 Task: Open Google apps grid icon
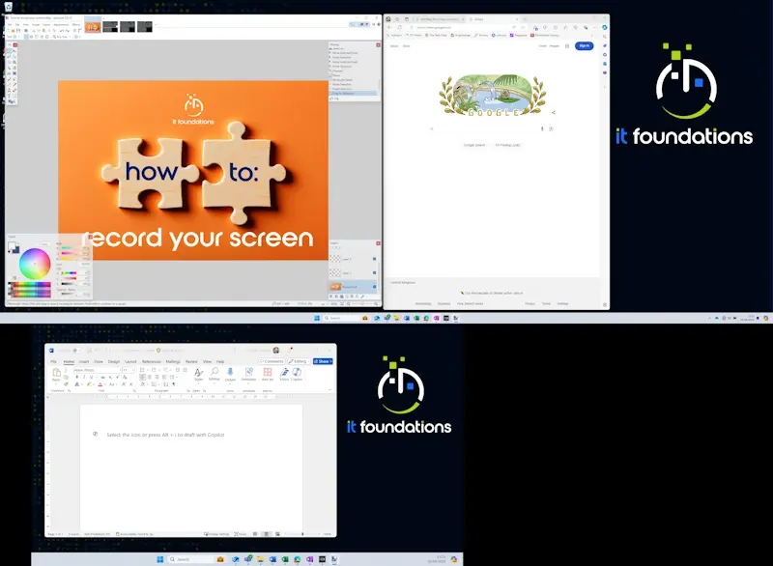[x=568, y=45]
